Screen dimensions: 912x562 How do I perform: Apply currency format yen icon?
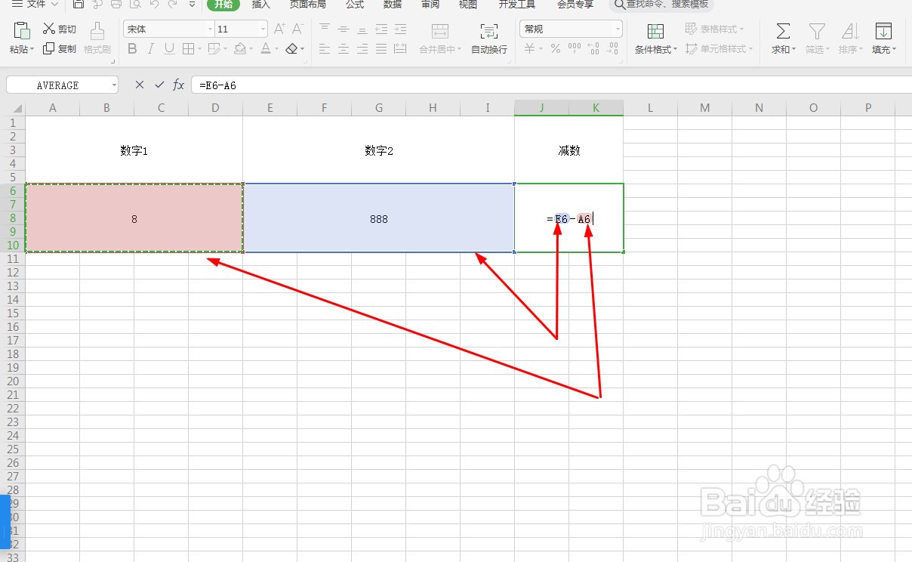(530, 48)
